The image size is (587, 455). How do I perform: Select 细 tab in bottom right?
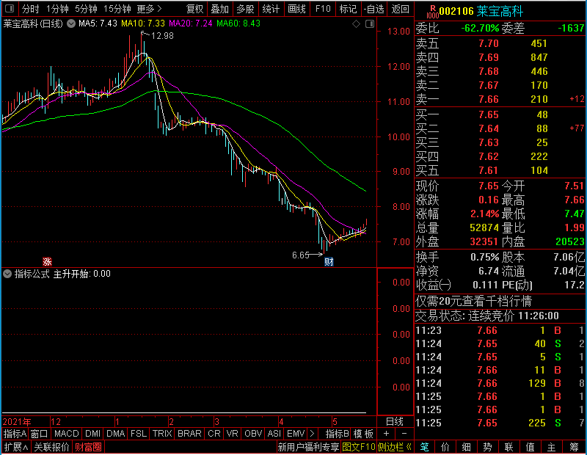click(466, 447)
